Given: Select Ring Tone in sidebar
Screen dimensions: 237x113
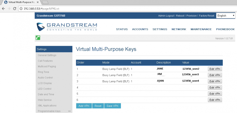Looking at the screenshot, I should pyautogui.click(x=43, y=72).
